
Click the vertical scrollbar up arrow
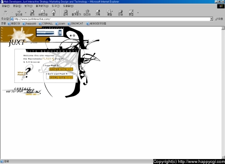pyautogui.click(x=223, y=28)
